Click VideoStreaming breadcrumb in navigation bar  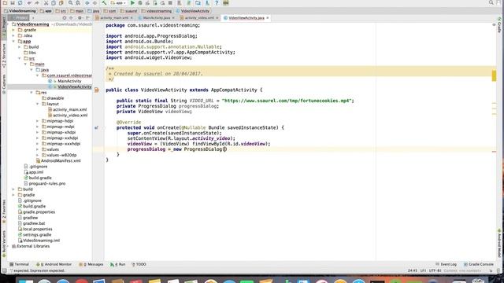point(20,11)
